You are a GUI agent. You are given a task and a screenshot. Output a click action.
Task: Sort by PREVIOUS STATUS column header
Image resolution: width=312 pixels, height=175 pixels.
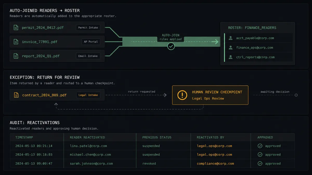click(x=157, y=137)
